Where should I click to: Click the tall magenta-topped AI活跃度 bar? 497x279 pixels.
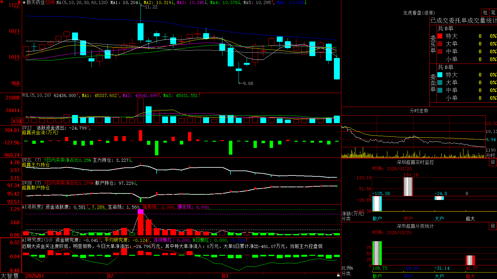140,222
